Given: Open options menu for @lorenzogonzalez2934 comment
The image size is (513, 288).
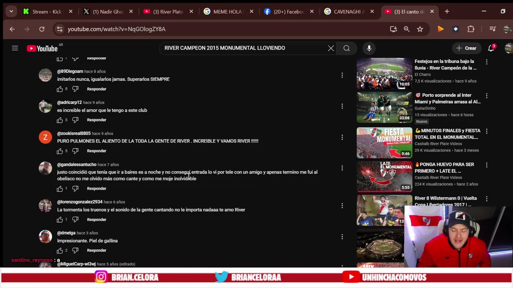Looking at the screenshot, I should point(342,206).
